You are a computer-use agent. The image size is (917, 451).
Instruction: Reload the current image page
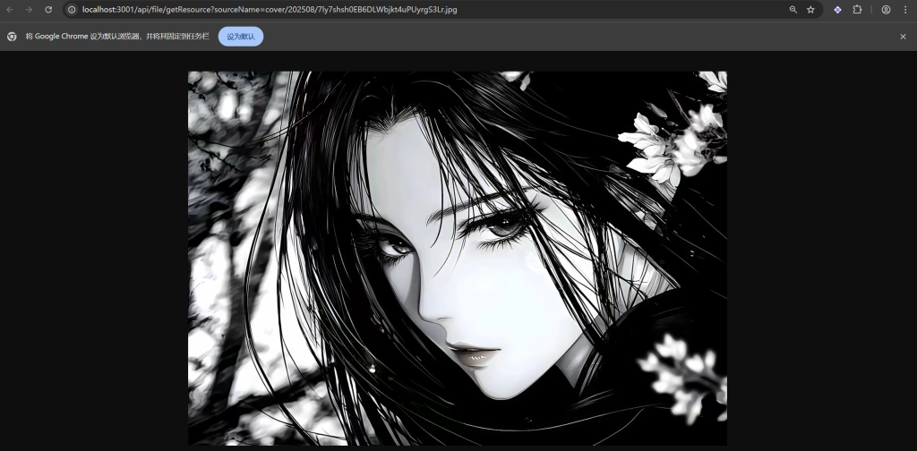tap(48, 10)
